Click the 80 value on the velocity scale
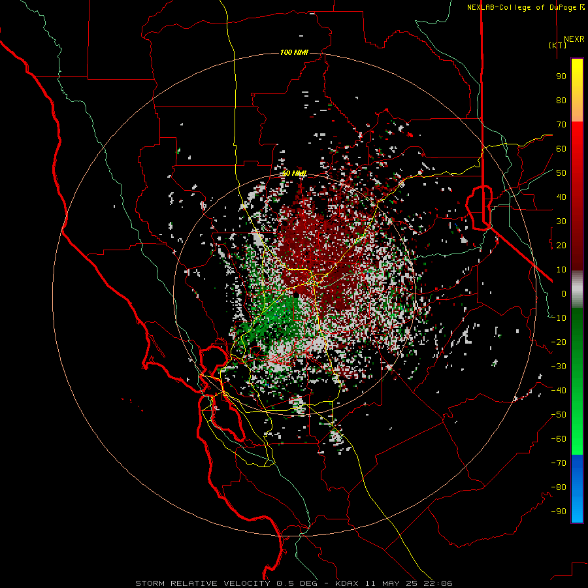 click(x=561, y=101)
